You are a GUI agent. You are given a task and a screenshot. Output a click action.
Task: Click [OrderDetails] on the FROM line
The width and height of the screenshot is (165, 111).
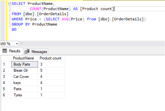pyautogui.click(x=53, y=14)
